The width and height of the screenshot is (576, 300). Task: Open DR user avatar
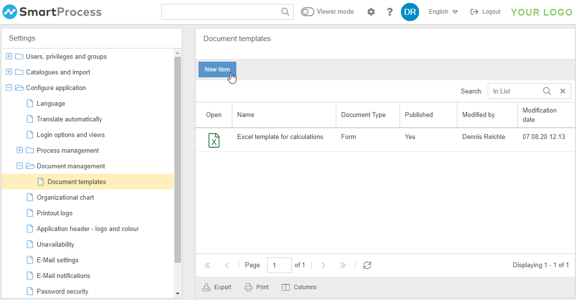click(410, 12)
